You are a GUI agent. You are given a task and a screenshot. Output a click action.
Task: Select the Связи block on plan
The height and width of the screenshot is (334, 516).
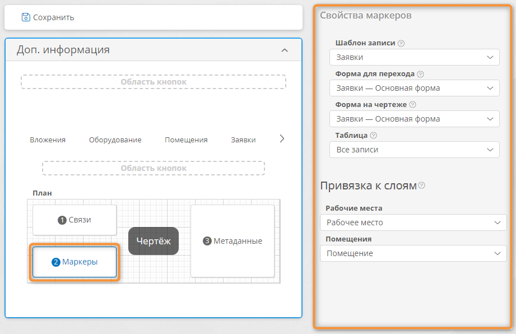tap(75, 220)
